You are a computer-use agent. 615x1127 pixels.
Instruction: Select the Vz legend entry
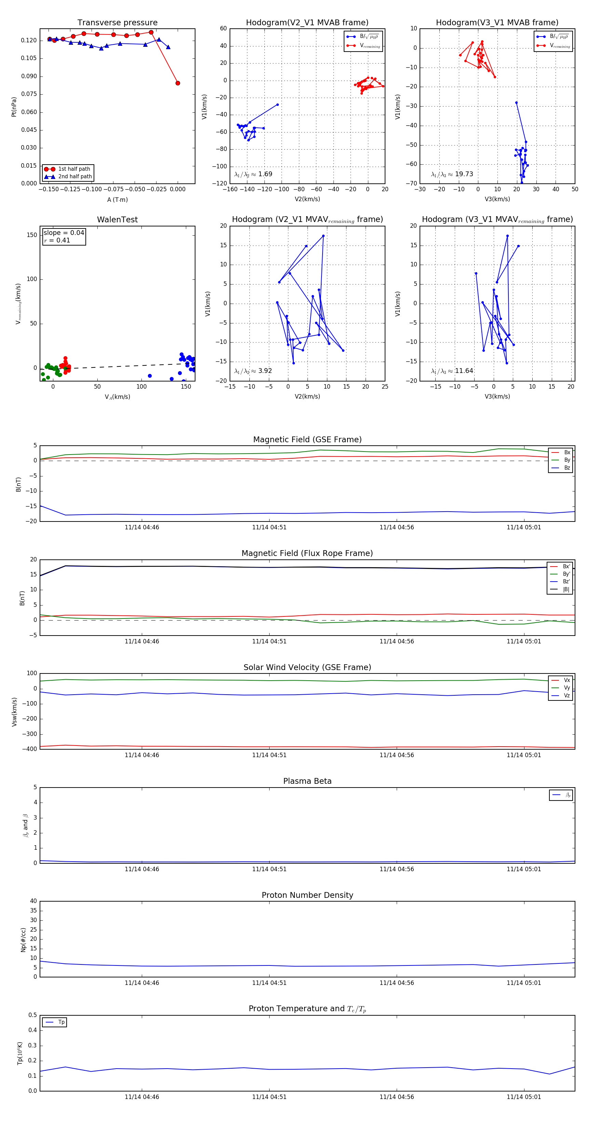561,696
